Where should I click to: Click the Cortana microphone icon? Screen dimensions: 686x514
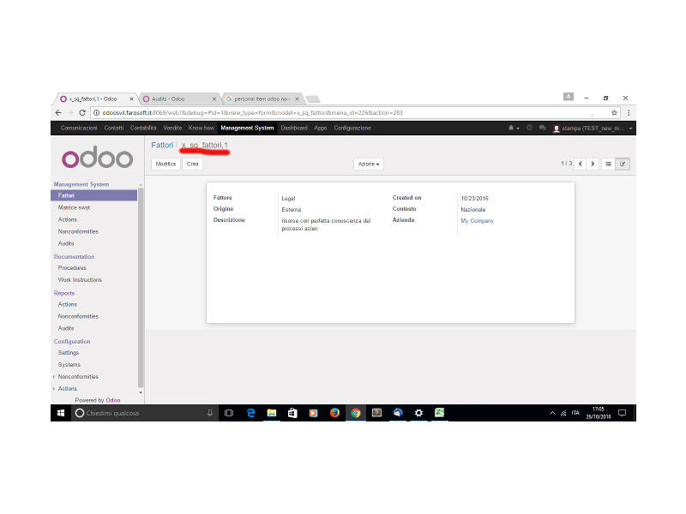pyautogui.click(x=210, y=413)
